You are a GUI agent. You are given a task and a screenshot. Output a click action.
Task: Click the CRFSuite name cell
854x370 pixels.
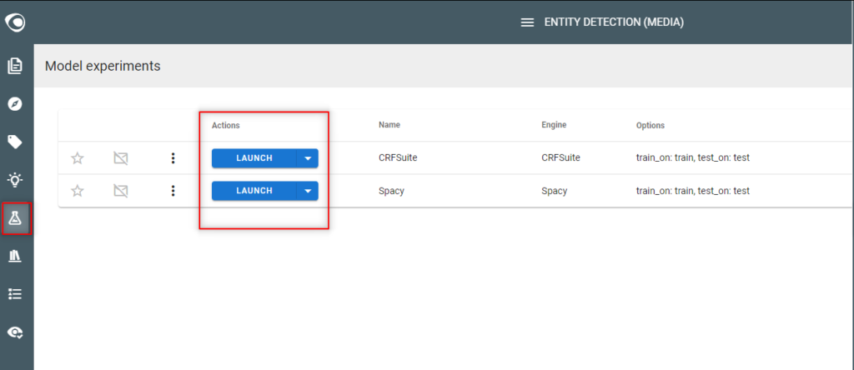(398, 158)
